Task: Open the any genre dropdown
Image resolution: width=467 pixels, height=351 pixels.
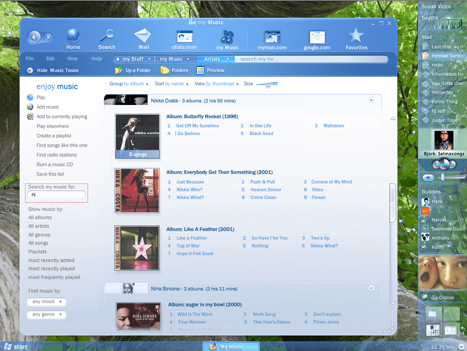Action: (x=47, y=314)
